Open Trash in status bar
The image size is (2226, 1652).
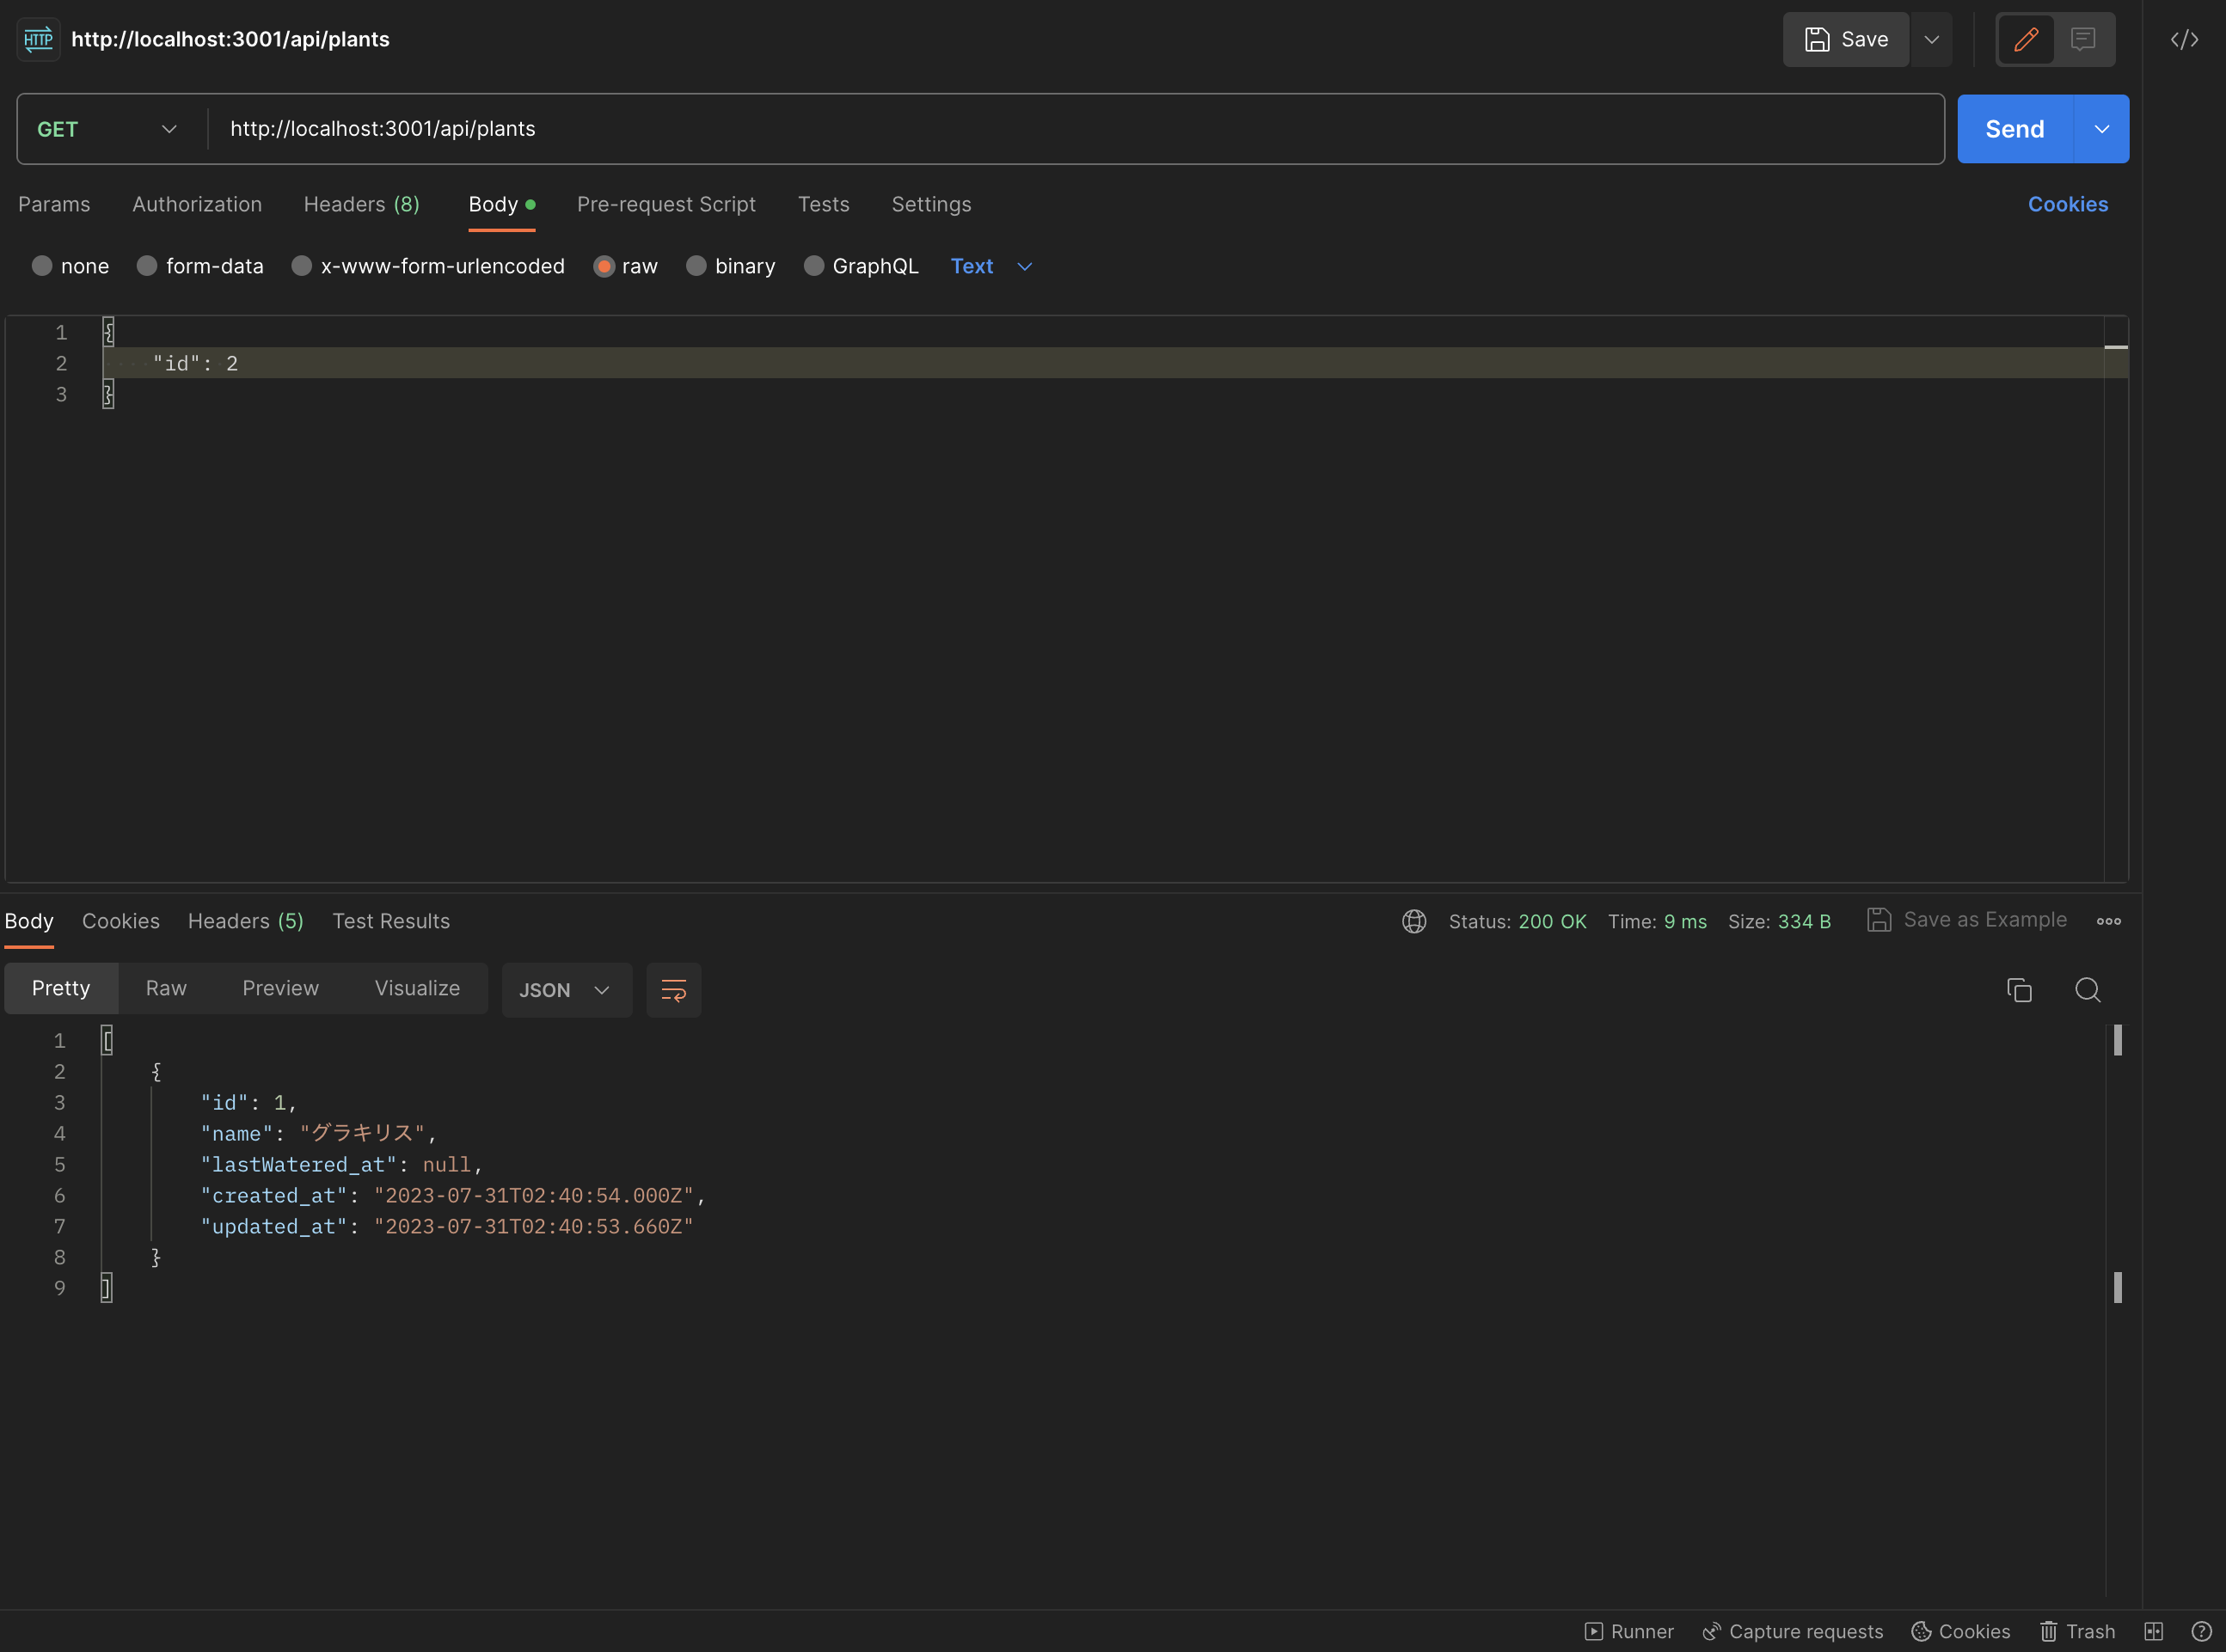point(2077,1631)
